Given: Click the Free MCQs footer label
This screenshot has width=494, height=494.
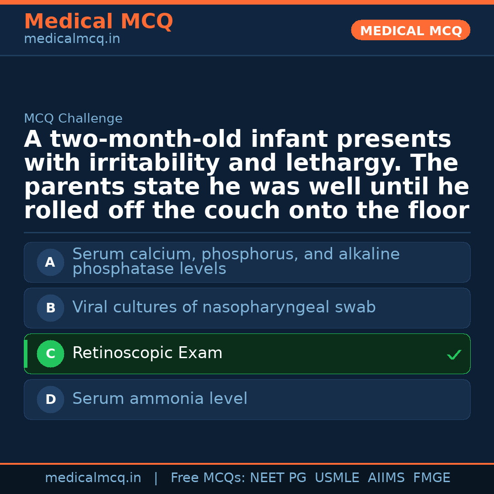Looking at the screenshot, I should pyautogui.click(x=208, y=478).
